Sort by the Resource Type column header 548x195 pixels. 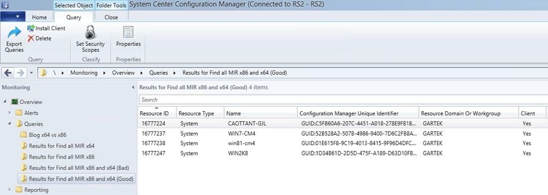200,113
